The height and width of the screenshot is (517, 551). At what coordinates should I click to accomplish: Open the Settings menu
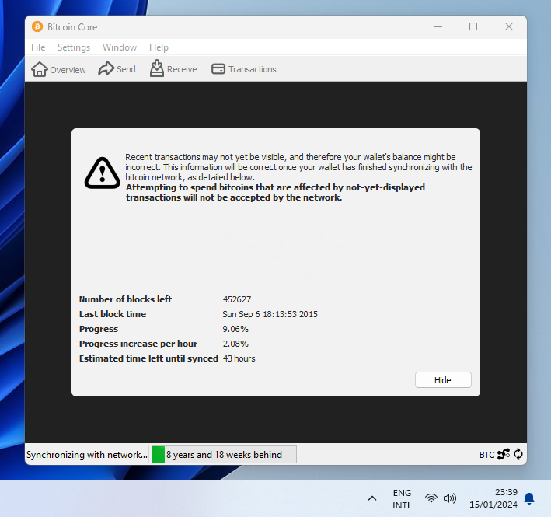[x=74, y=47]
